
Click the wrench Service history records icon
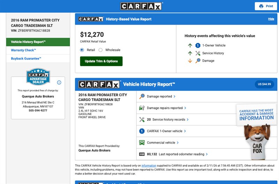click(x=142, y=120)
